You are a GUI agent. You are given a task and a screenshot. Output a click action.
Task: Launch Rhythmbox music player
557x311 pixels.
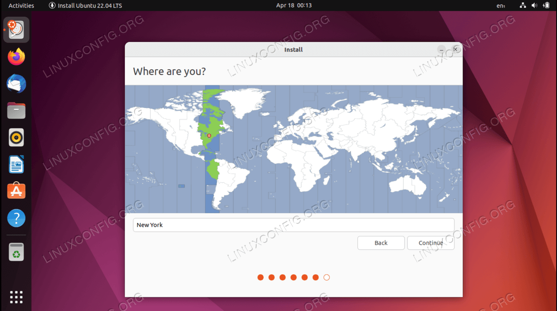[x=16, y=138]
